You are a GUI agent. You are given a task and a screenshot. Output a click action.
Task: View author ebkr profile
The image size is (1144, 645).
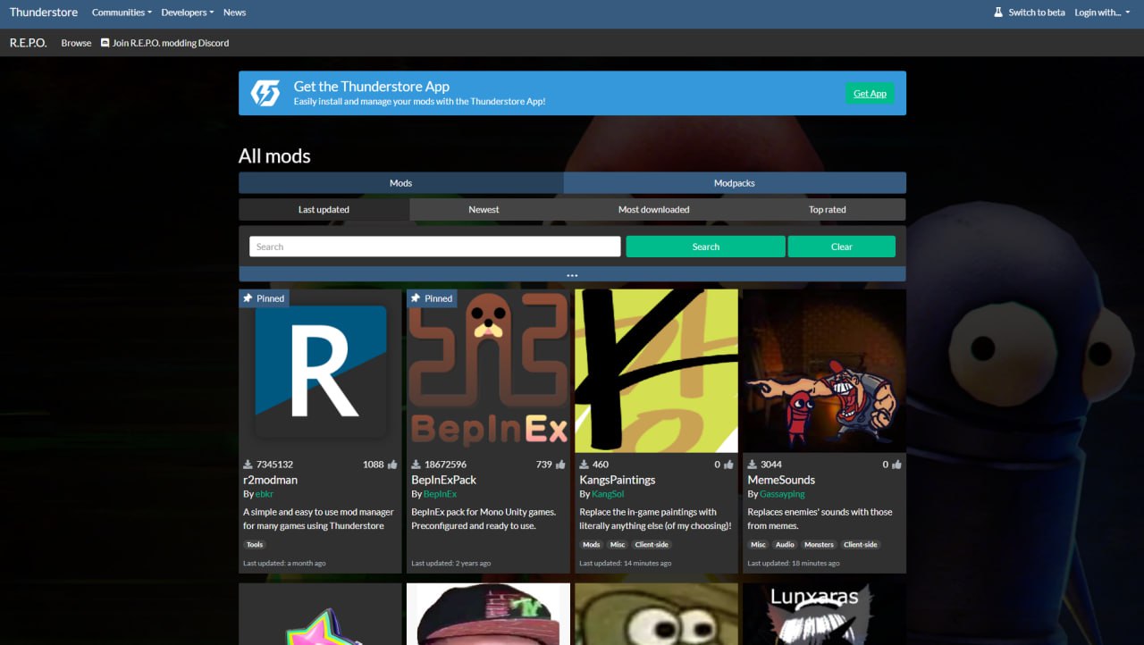[x=265, y=494]
